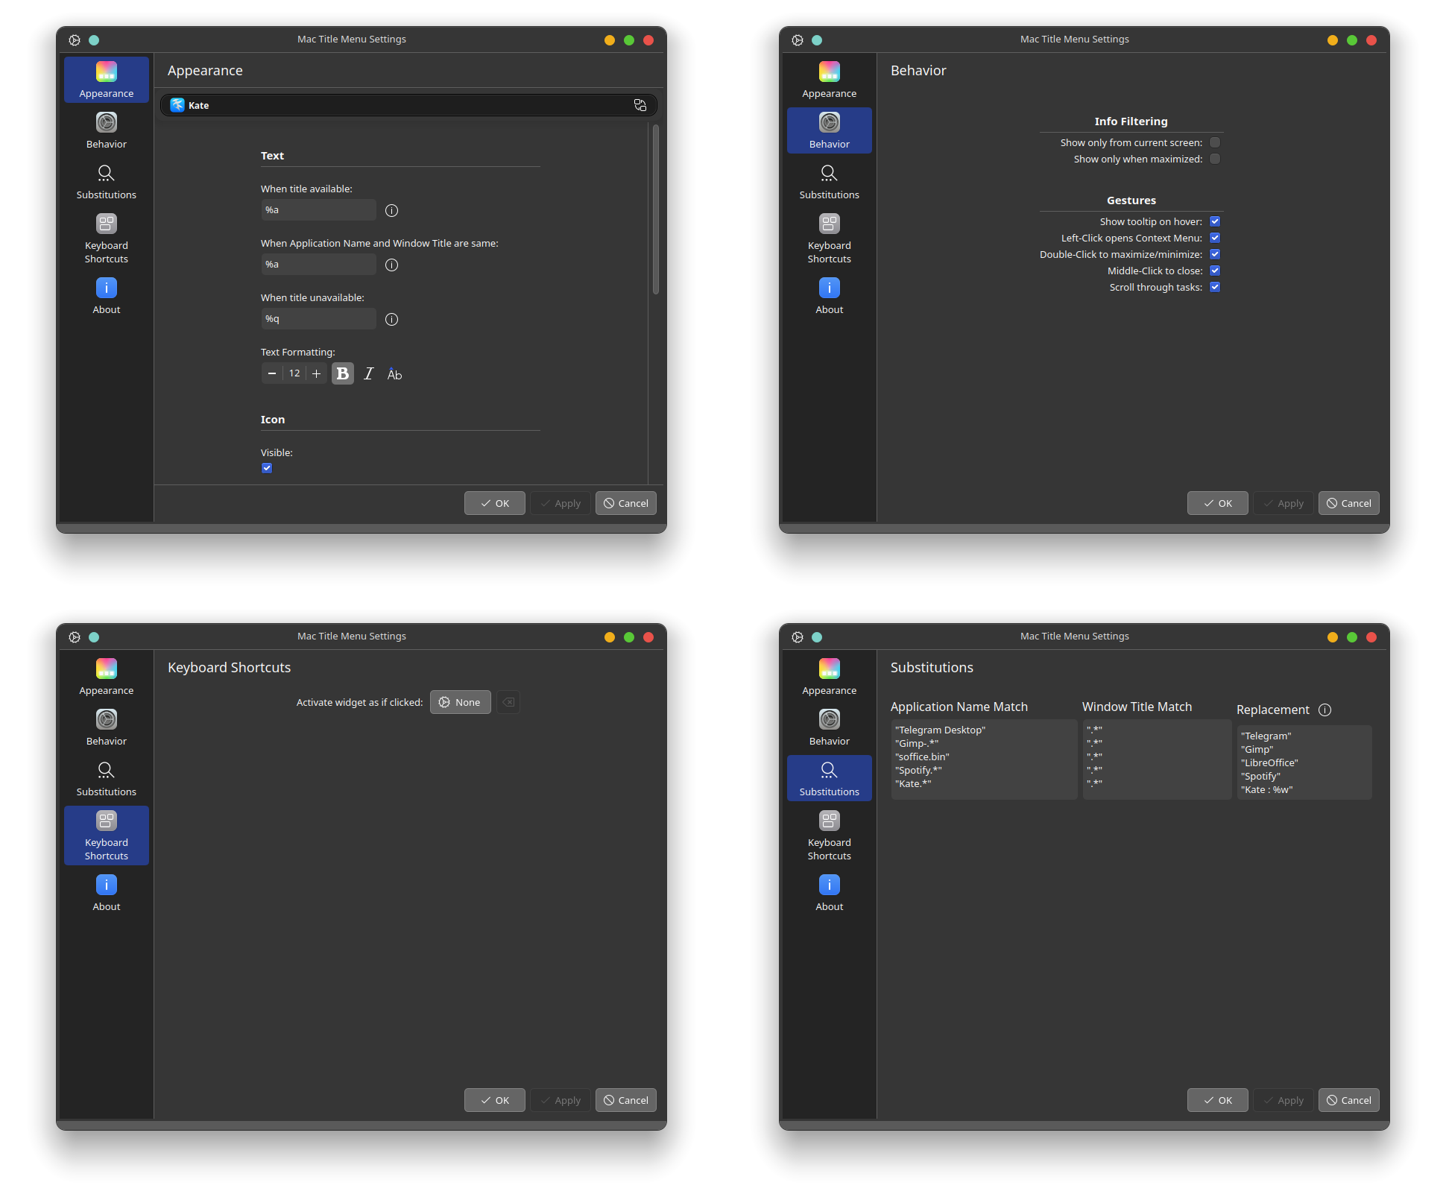Open Keyboard Shortcuts page in the Behavior window

(x=830, y=239)
